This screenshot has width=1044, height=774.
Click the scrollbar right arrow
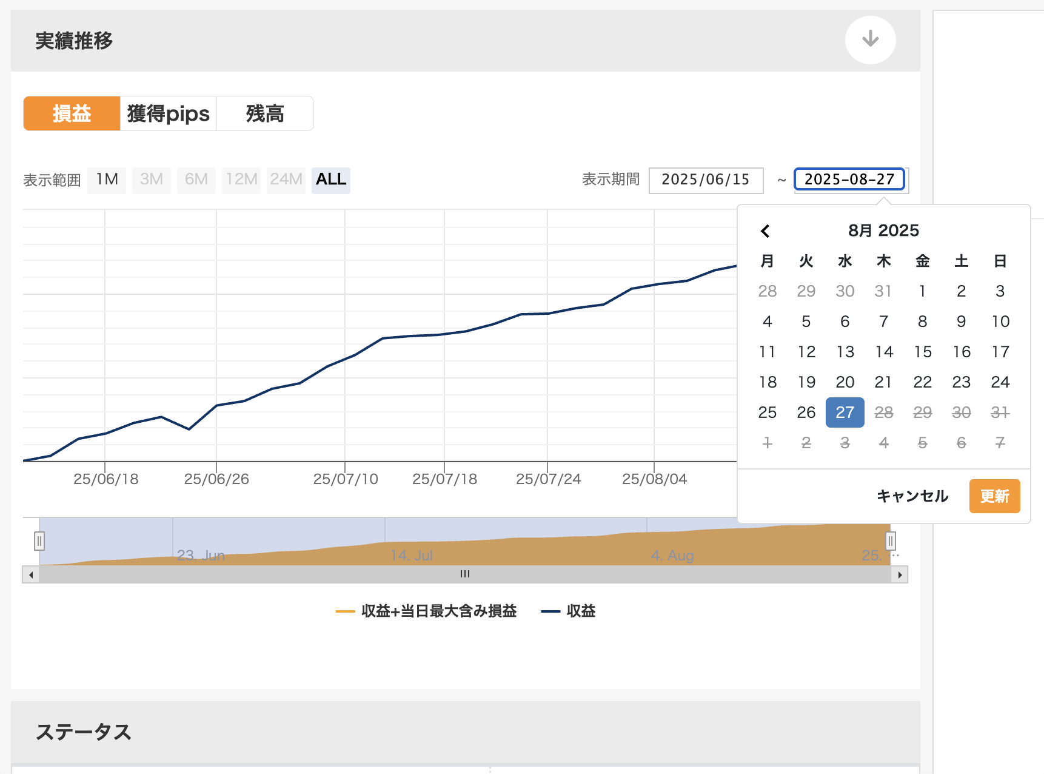899,574
